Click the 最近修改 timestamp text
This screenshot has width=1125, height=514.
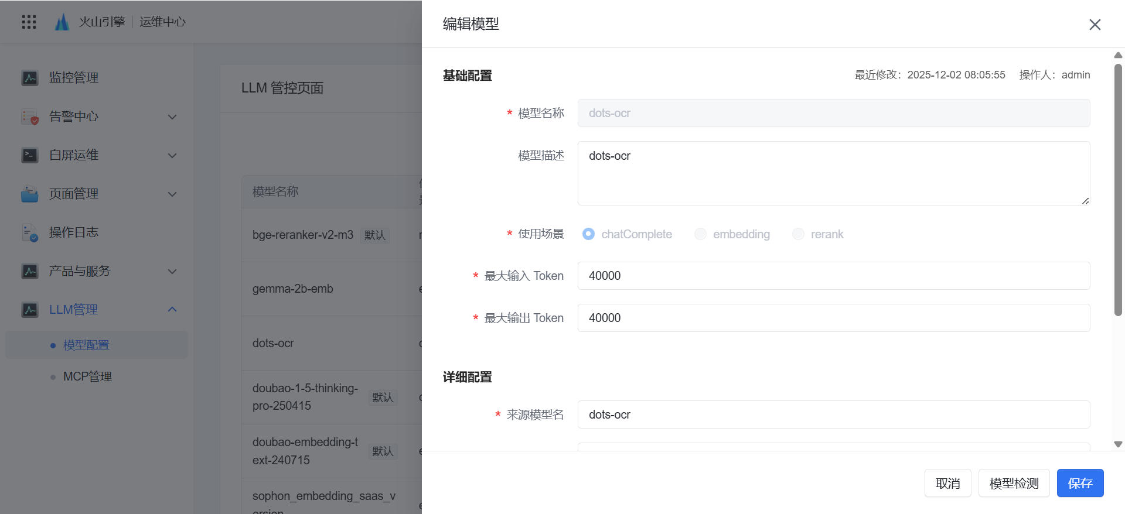(930, 75)
